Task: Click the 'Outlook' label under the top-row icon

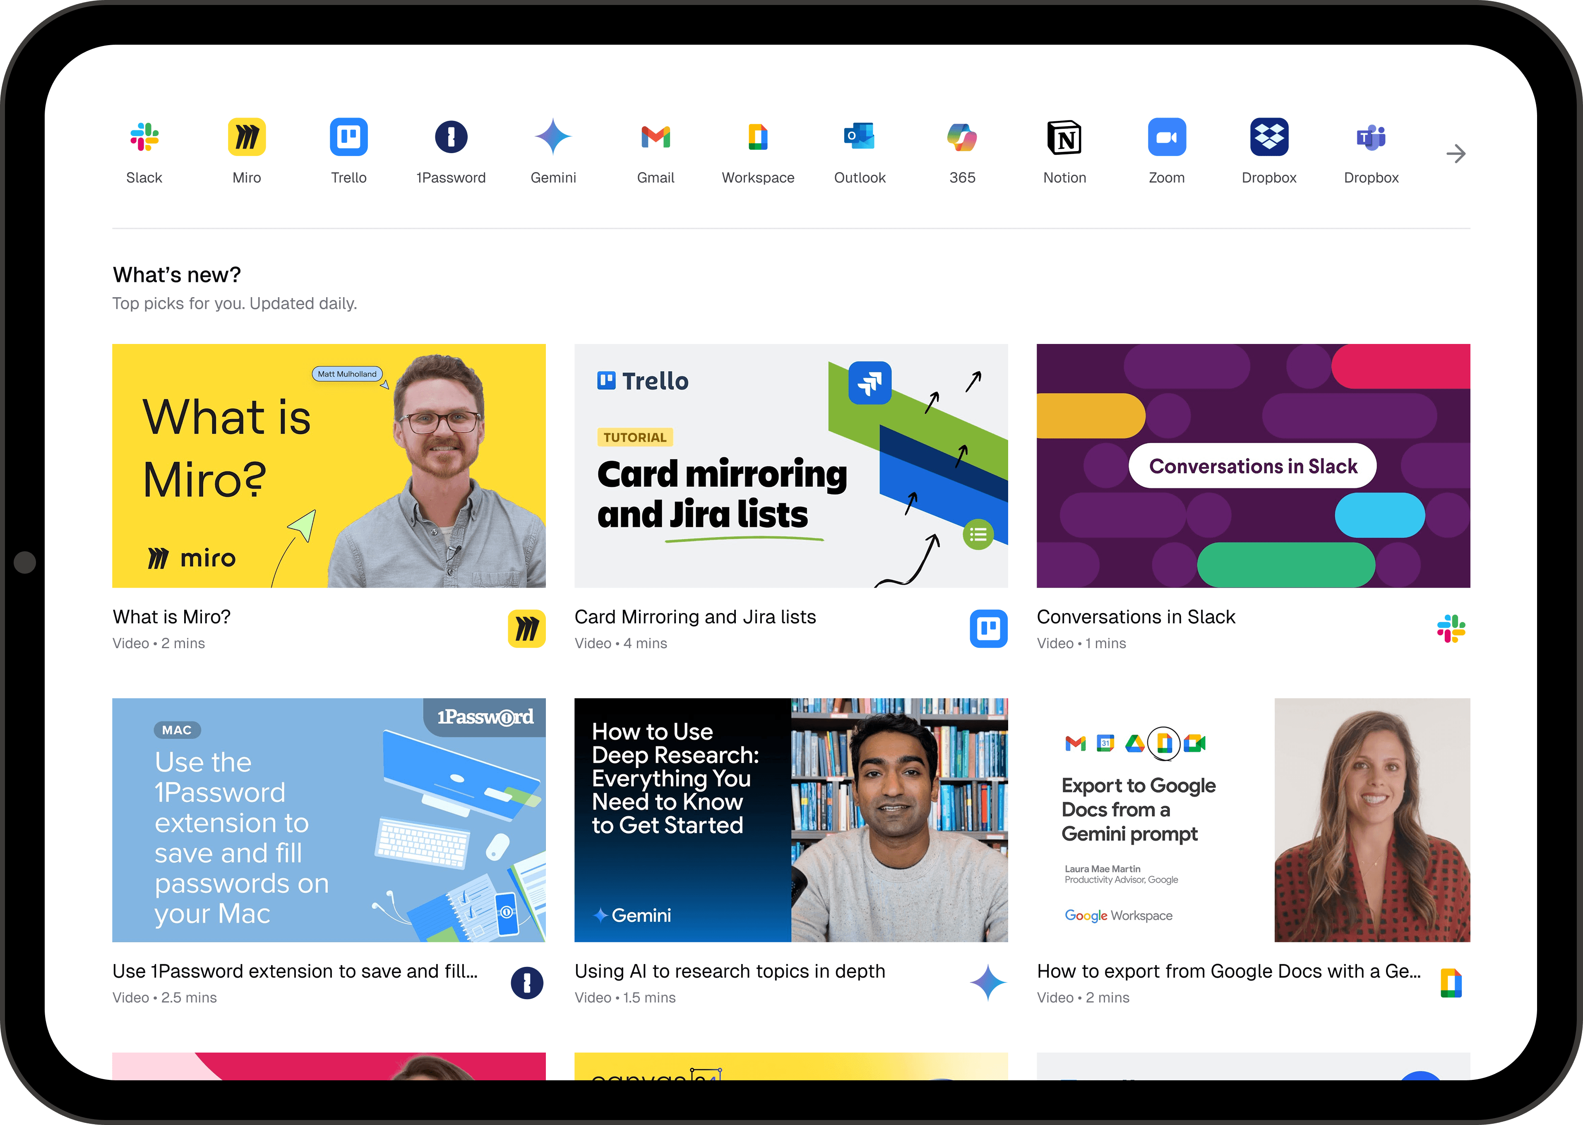Action: [x=860, y=177]
